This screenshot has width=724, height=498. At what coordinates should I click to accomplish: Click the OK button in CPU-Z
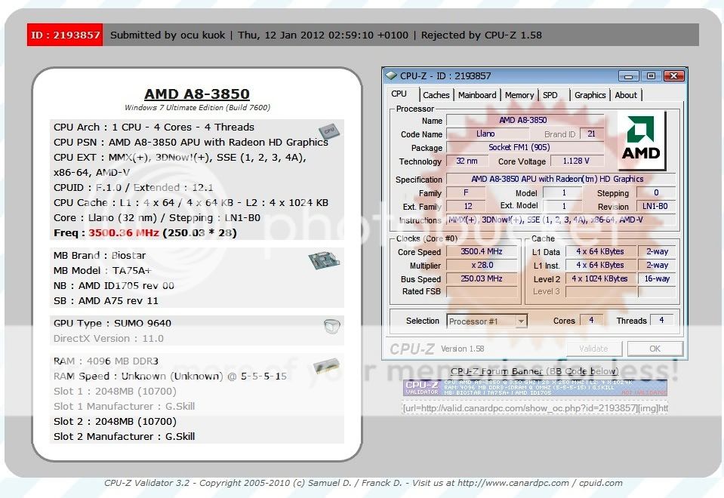[655, 349]
